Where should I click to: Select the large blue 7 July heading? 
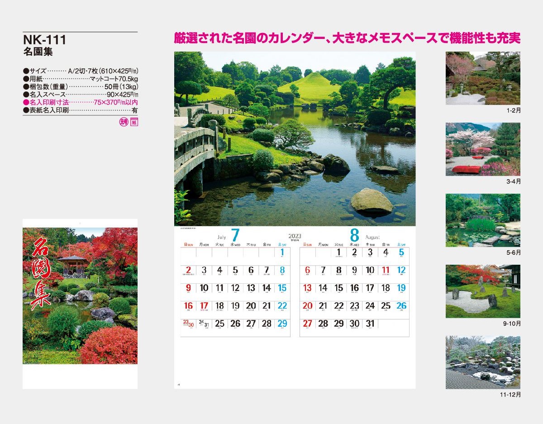pos(235,236)
